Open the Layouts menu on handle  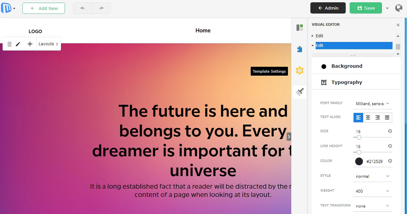[x=48, y=44]
